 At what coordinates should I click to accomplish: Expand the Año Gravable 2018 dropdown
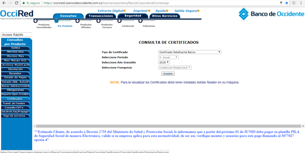pyautogui.click(x=164, y=63)
